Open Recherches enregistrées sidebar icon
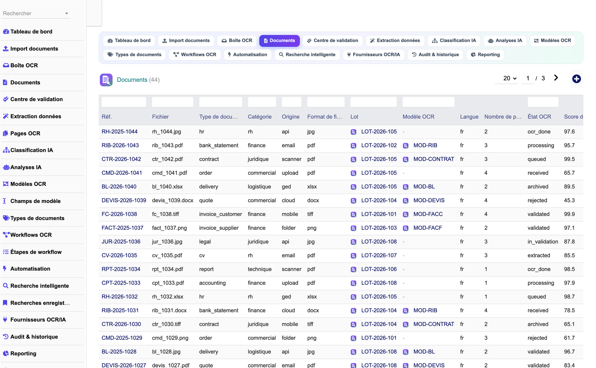The height and width of the screenshot is (368, 596). pos(5,303)
